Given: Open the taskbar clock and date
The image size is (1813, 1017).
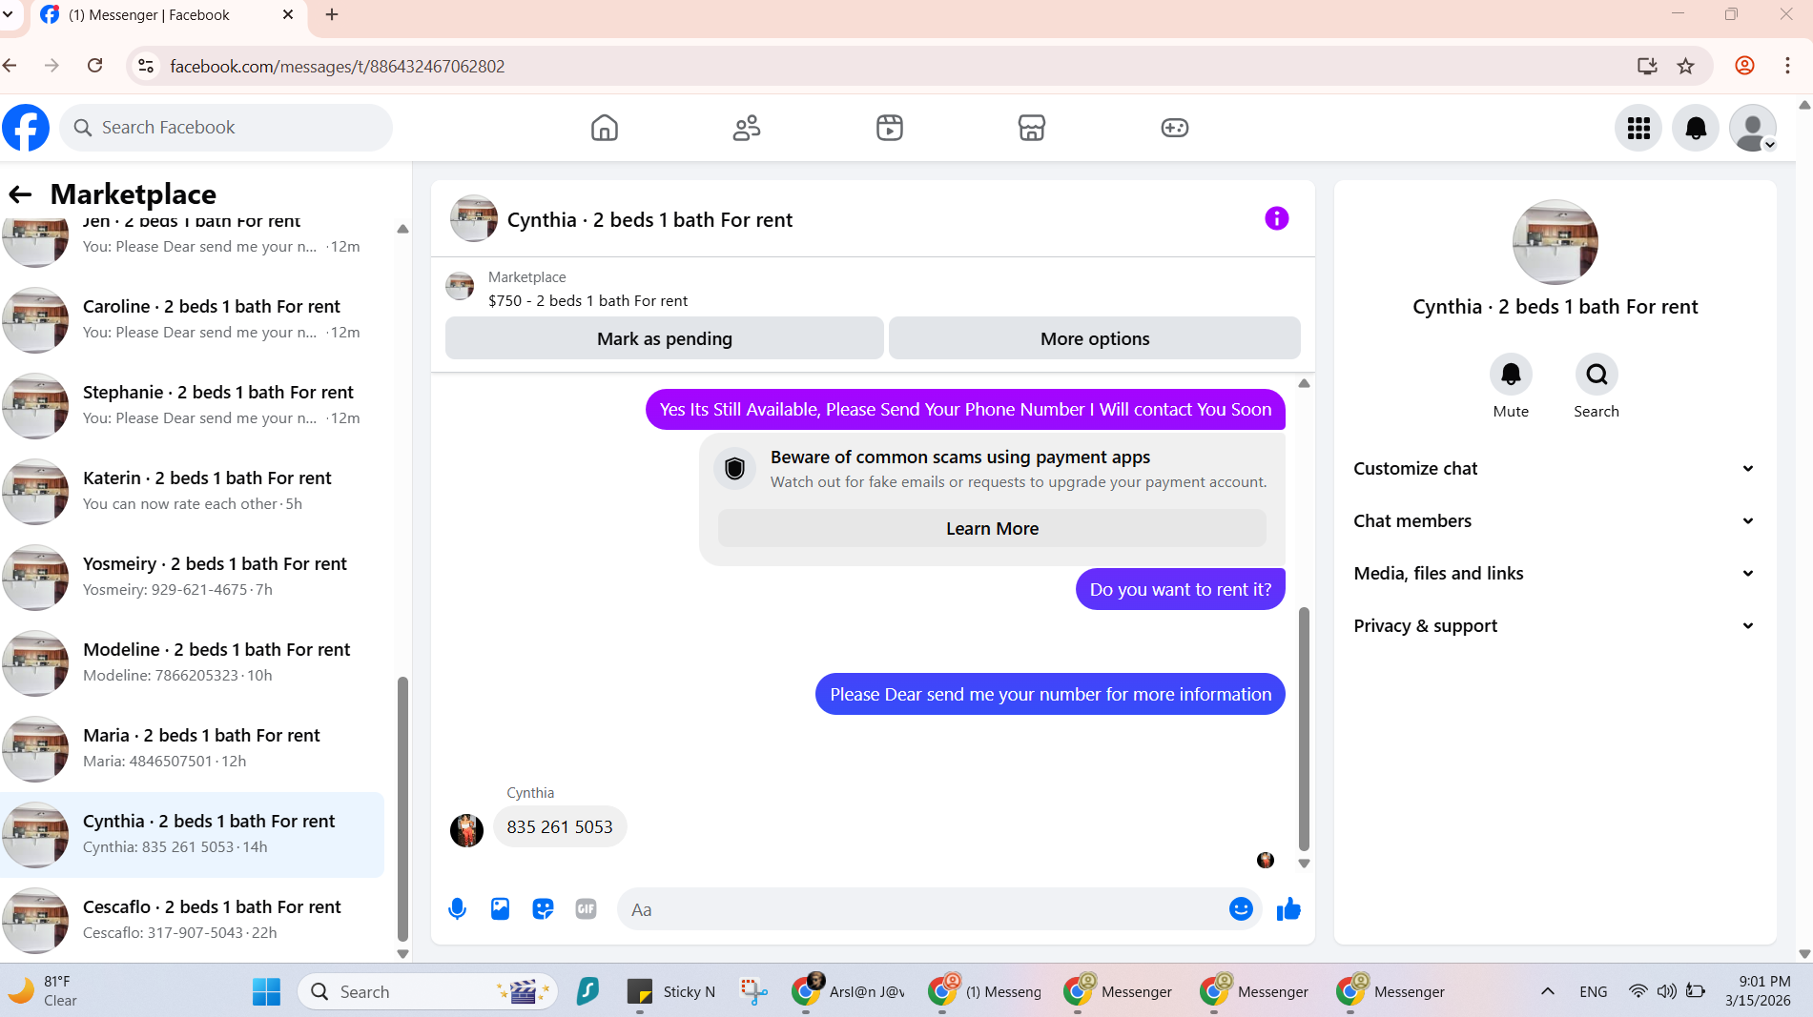Looking at the screenshot, I should tap(1757, 991).
